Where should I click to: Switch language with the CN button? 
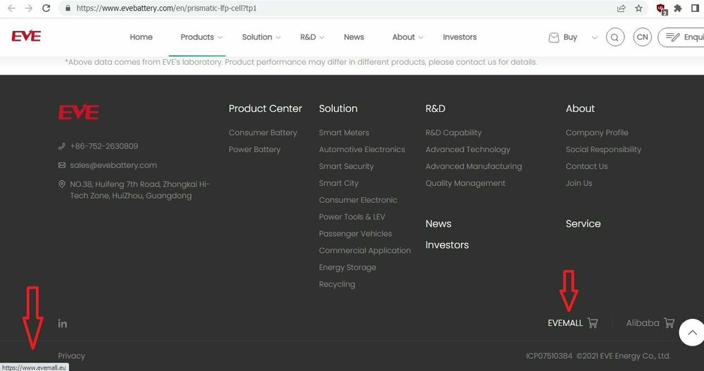(642, 37)
